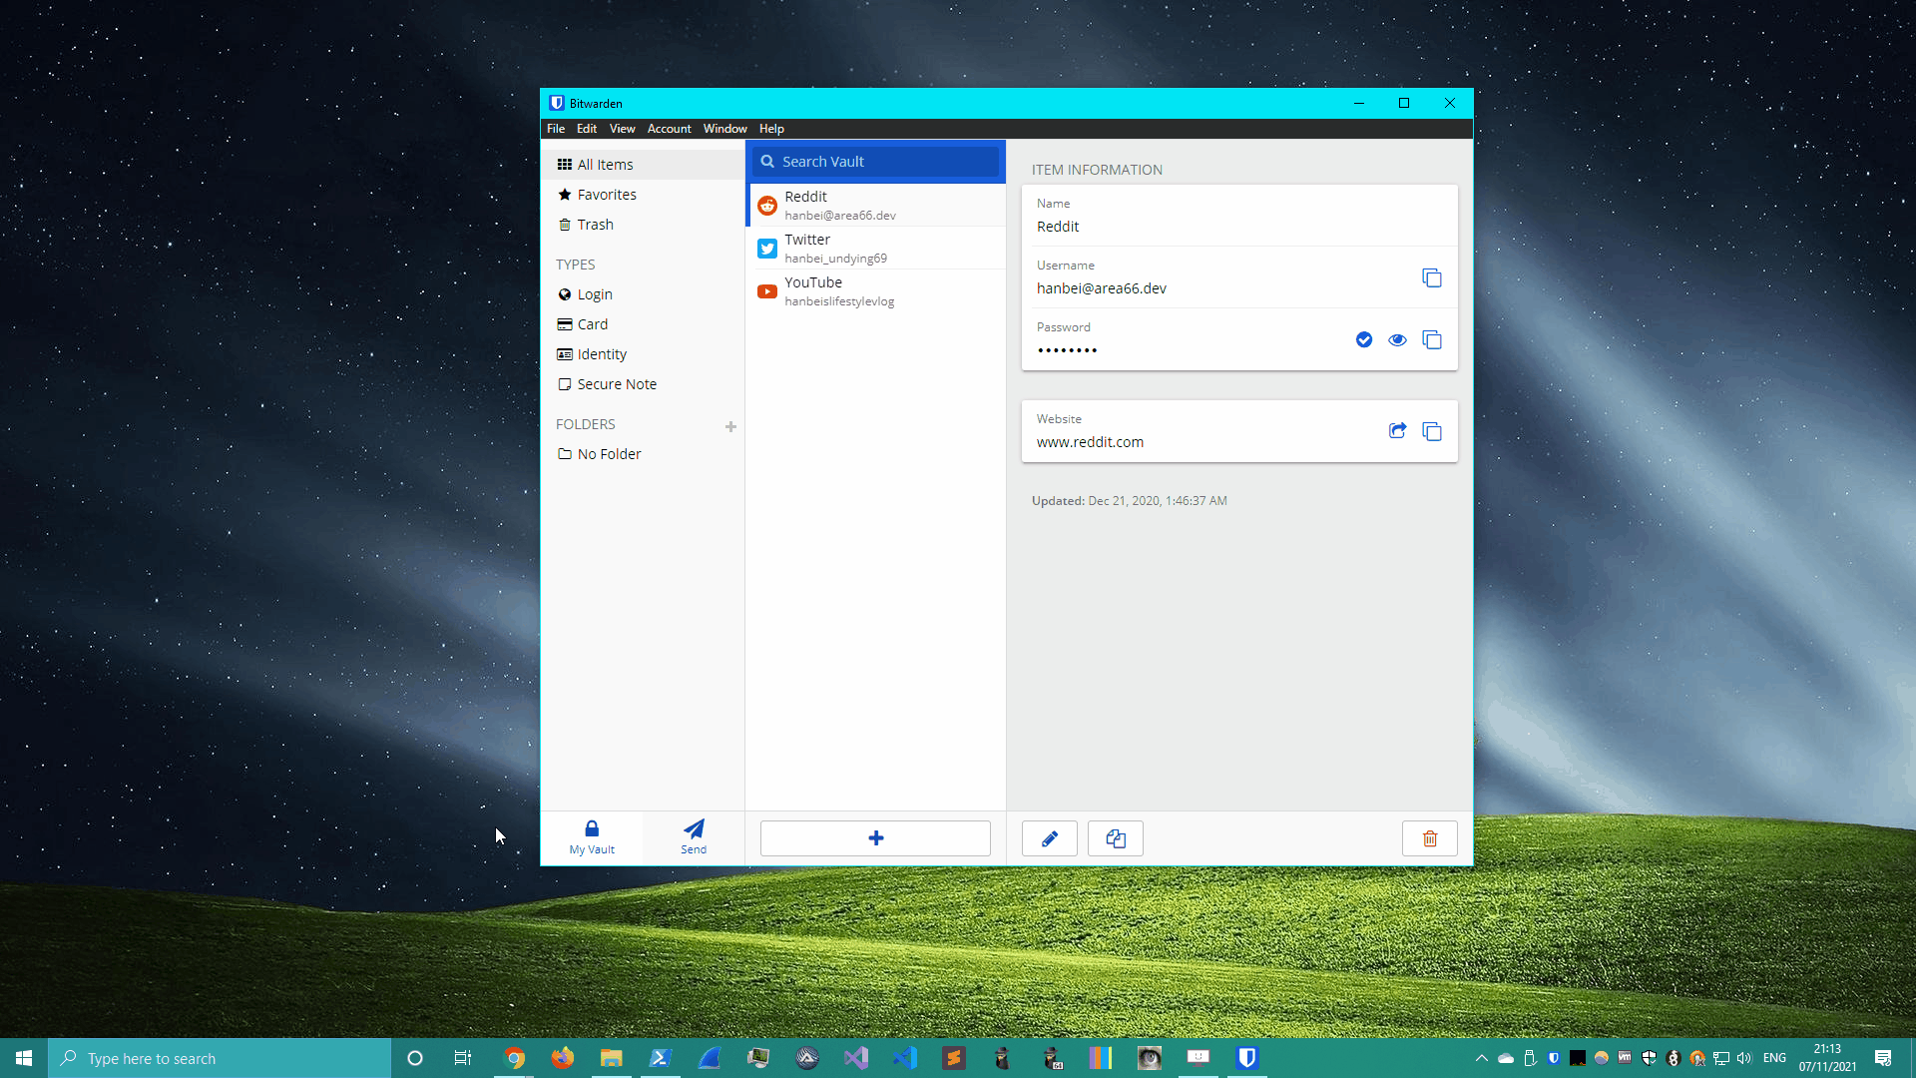1916x1078 pixels.
Task: Delete the Reddit item with trash button
Action: [1429, 838]
